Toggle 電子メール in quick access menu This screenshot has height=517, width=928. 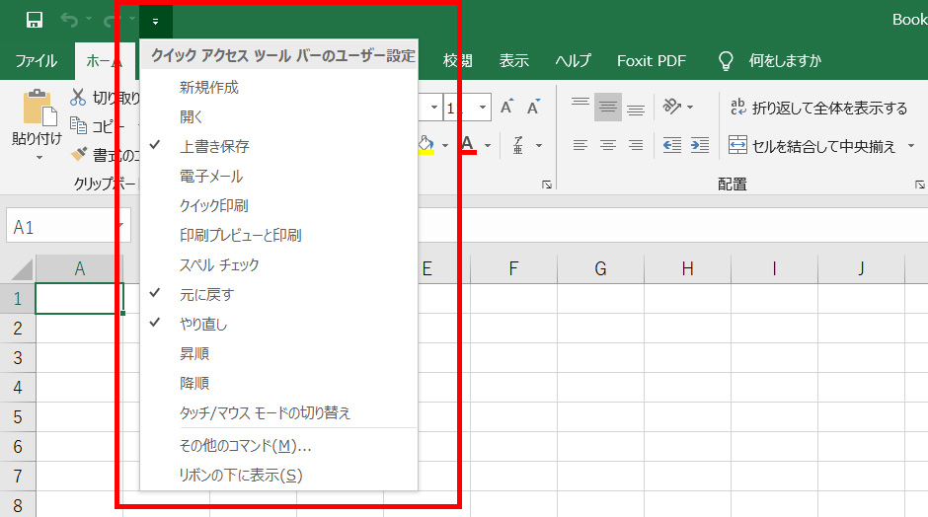click(278, 177)
